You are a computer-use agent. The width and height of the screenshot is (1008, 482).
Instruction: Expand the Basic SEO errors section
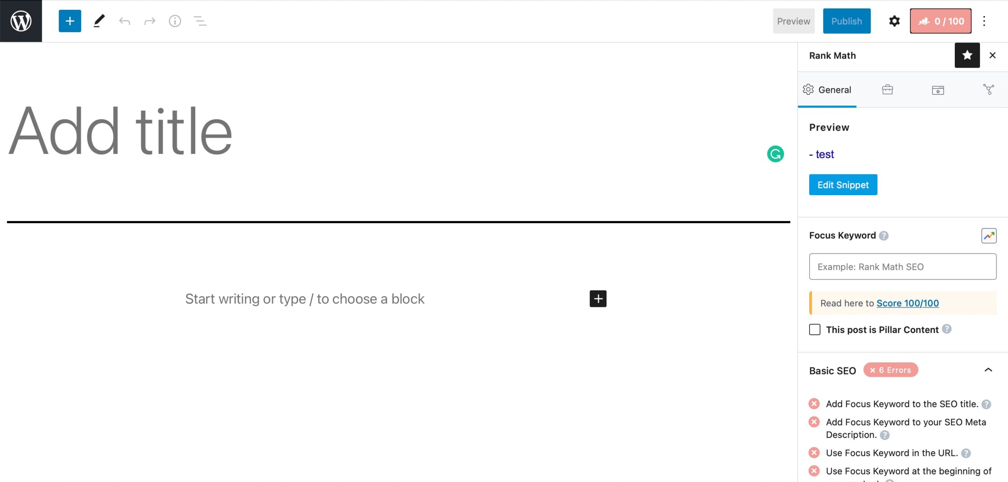pyautogui.click(x=988, y=370)
